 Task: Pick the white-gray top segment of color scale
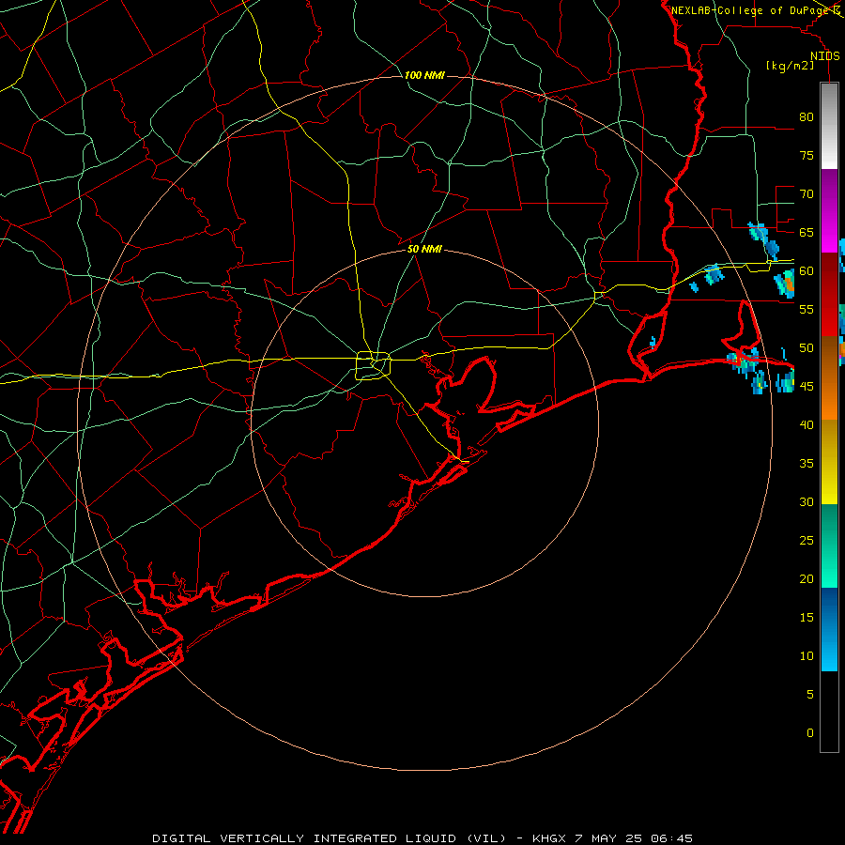829,126
